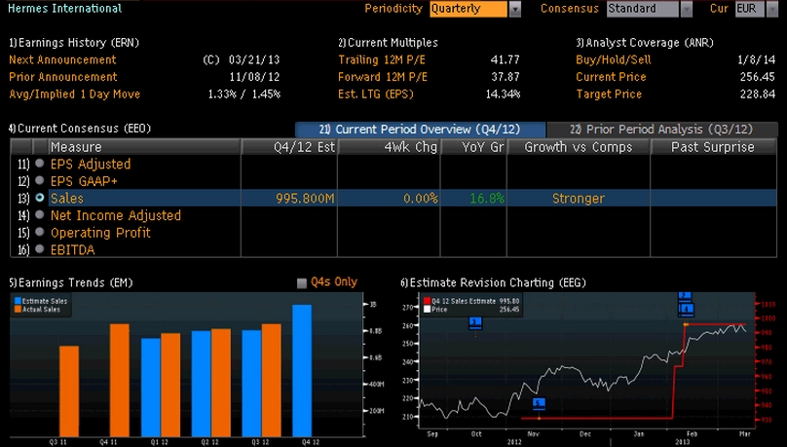
Task: Click the YoY Gr column header
Action: pos(473,147)
